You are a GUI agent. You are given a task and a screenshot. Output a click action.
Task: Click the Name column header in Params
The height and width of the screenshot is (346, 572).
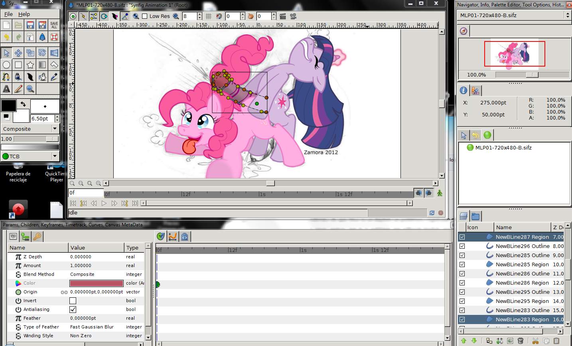click(x=38, y=248)
